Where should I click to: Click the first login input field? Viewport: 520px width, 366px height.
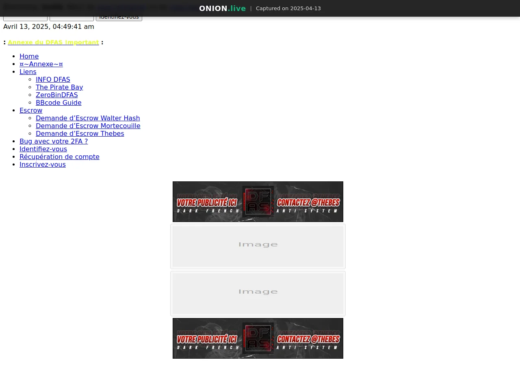[x=25, y=17]
